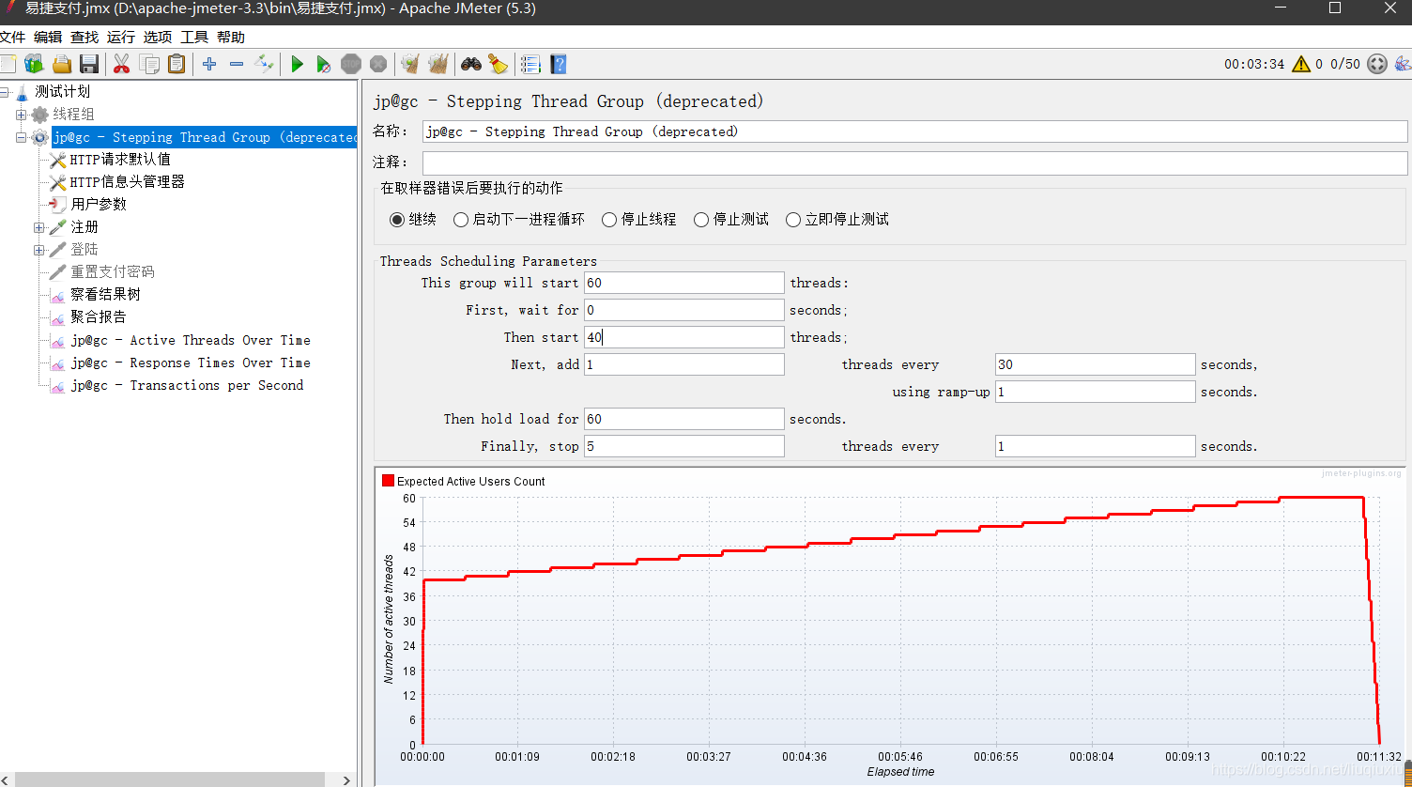Screen dimensions: 1412x787
Task: Select the 继续 radio button
Action: [397, 219]
